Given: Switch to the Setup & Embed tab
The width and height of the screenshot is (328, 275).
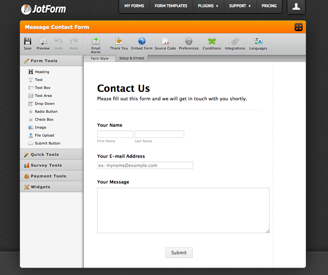Looking at the screenshot, I should click(131, 58).
